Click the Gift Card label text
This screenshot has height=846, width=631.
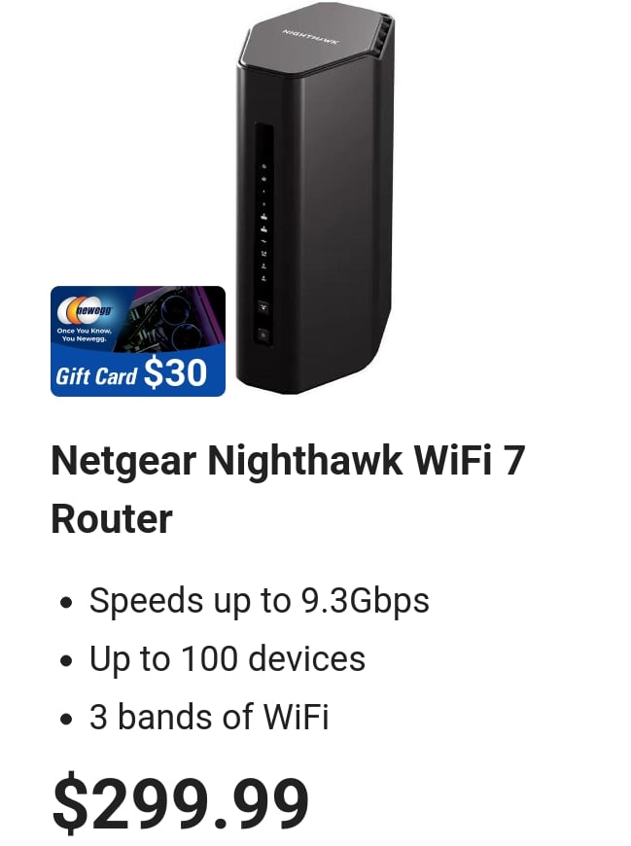point(96,376)
